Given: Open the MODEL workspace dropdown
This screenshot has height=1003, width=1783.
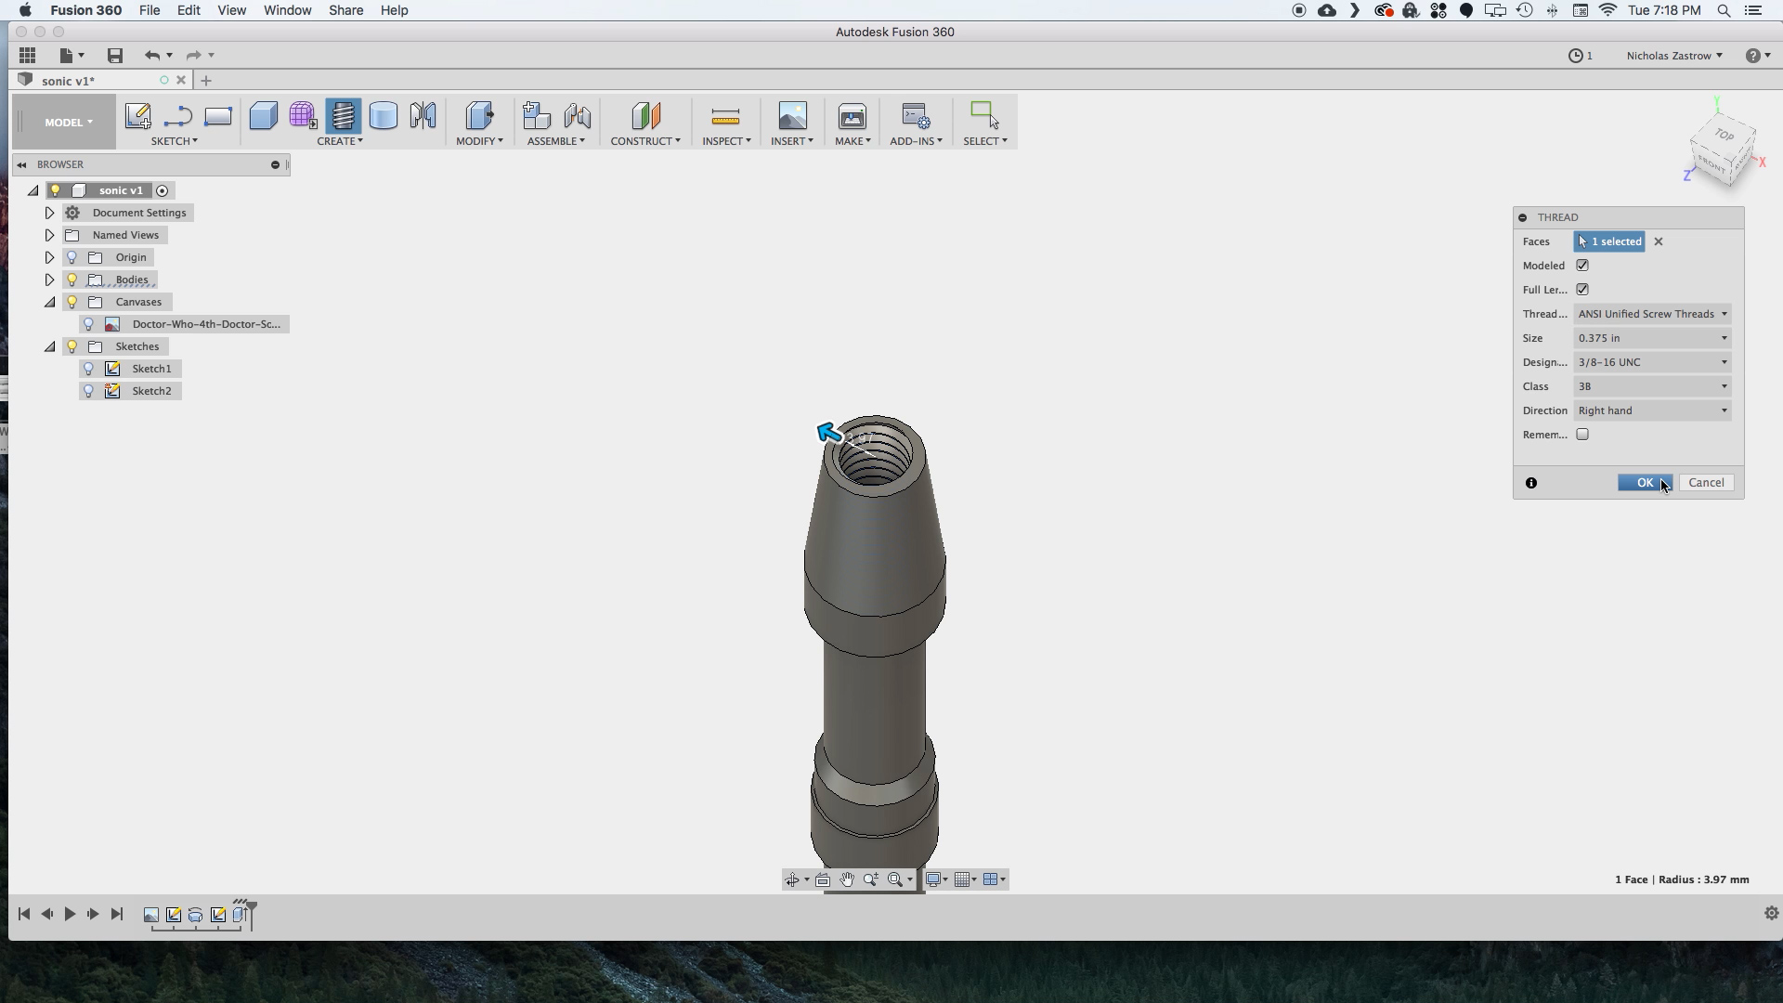Looking at the screenshot, I should pyautogui.click(x=68, y=123).
